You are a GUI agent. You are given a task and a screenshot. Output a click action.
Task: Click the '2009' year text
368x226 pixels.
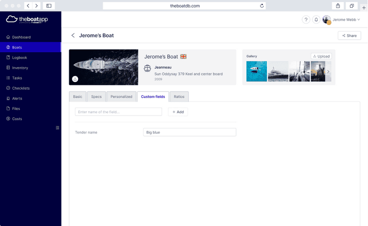point(158,79)
